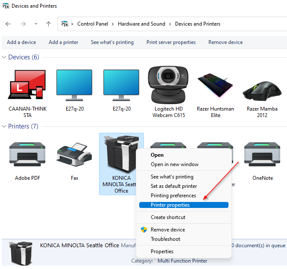Click Add a printer in the toolbar

(63, 42)
